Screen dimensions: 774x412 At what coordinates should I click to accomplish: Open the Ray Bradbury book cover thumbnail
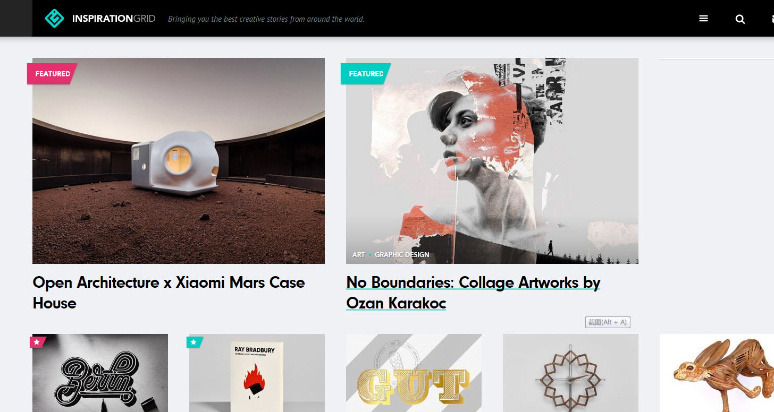tap(257, 373)
